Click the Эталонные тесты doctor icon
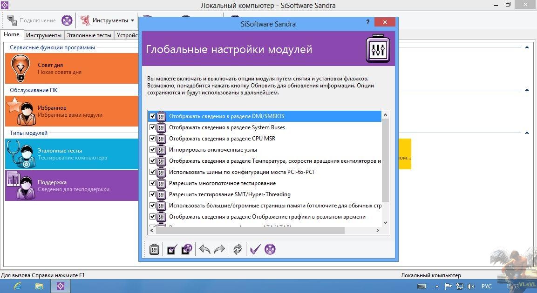537x293 pixels. coord(20,154)
